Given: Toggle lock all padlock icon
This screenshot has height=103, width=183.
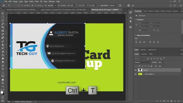Looking at the screenshot, I should 151,66.
